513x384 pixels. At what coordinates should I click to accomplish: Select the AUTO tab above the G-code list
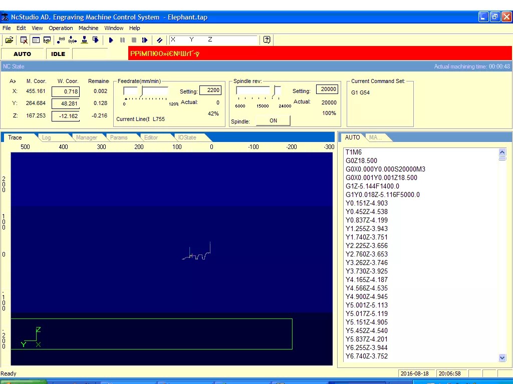352,137
